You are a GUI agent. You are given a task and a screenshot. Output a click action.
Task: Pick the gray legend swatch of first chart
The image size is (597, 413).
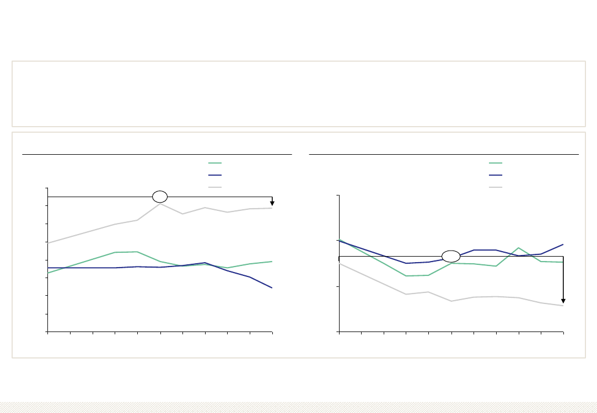click(x=215, y=187)
